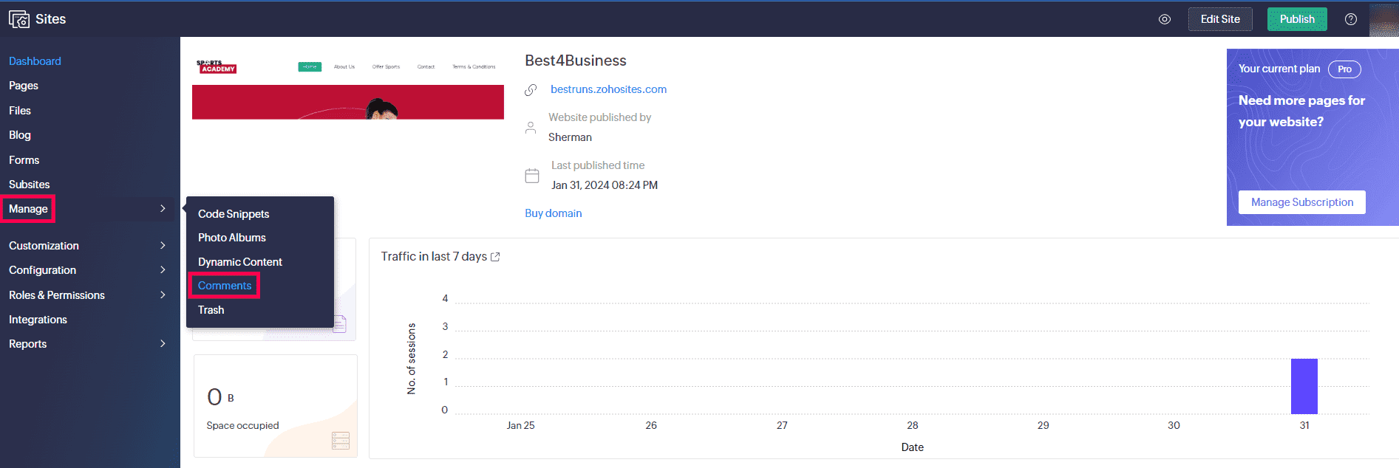Click Jan 25 axis label
The height and width of the screenshot is (468, 1399).
pos(520,425)
